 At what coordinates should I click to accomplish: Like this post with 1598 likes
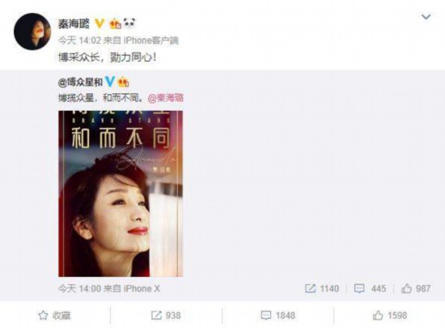point(390,315)
